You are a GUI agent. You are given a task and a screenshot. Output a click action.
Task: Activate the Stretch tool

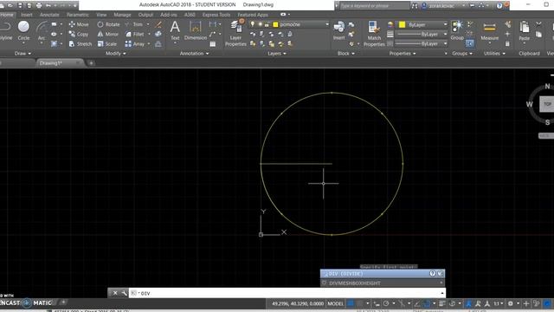point(81,44)
